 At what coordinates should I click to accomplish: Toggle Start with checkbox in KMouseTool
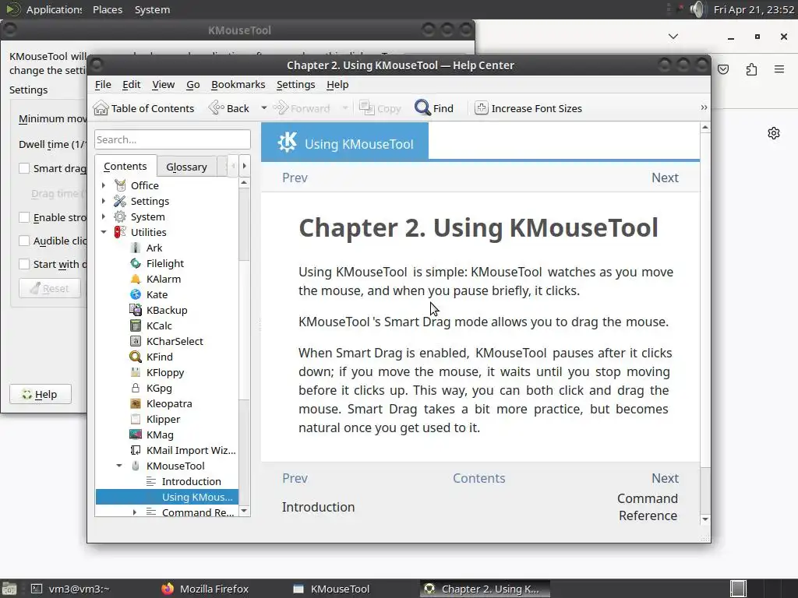click(24, 265)
